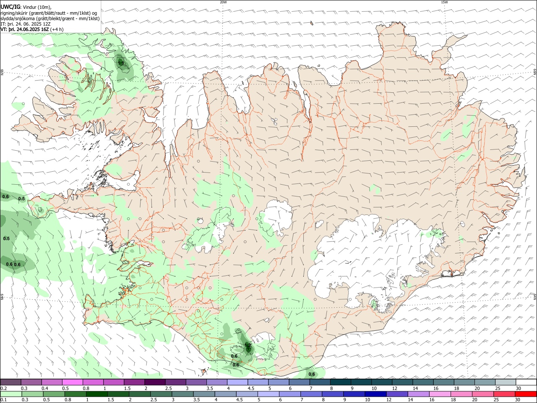Click the 15W longitude label
The image size is (537, 403).
[x=444, y=2]
